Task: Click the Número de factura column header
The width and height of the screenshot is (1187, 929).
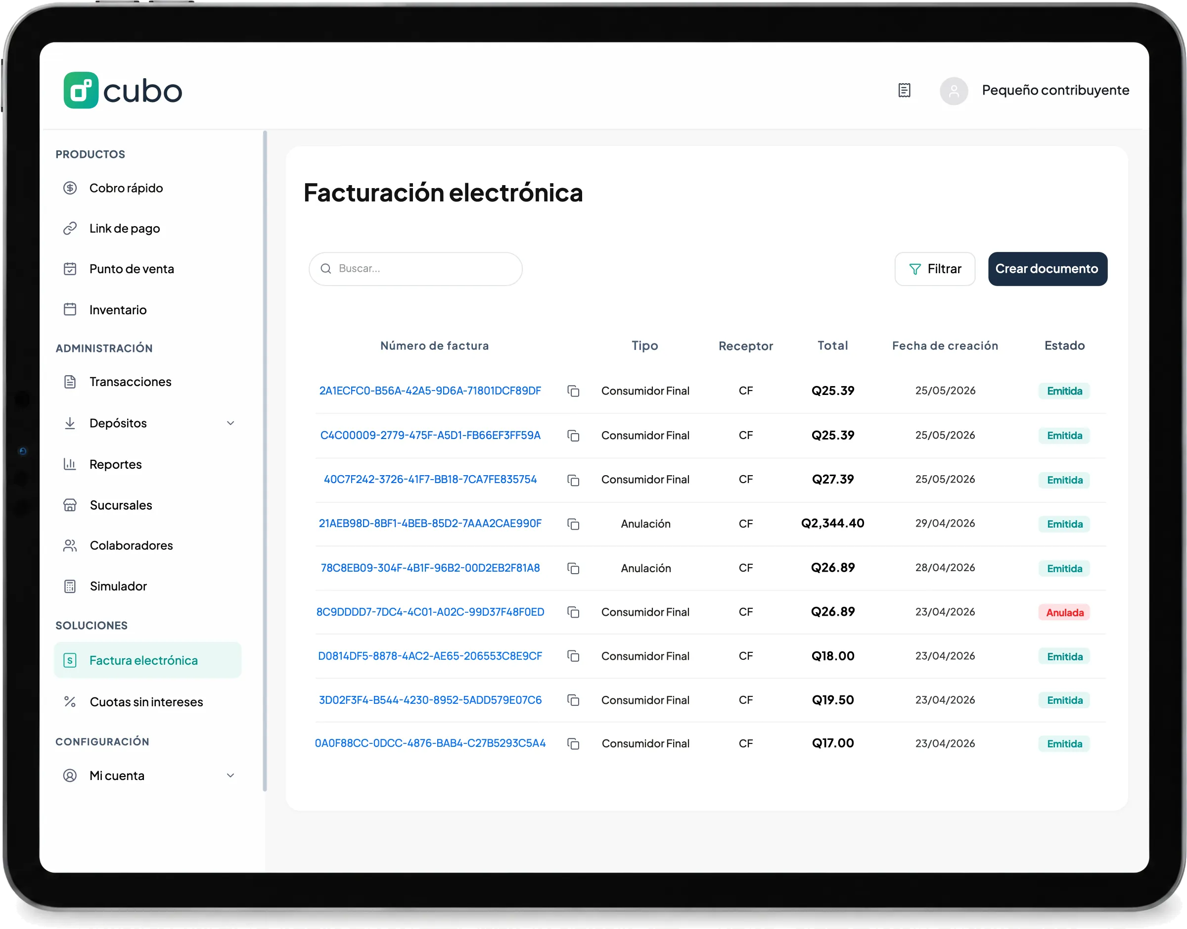Action: pyautogui.click(x=434, y=346)
